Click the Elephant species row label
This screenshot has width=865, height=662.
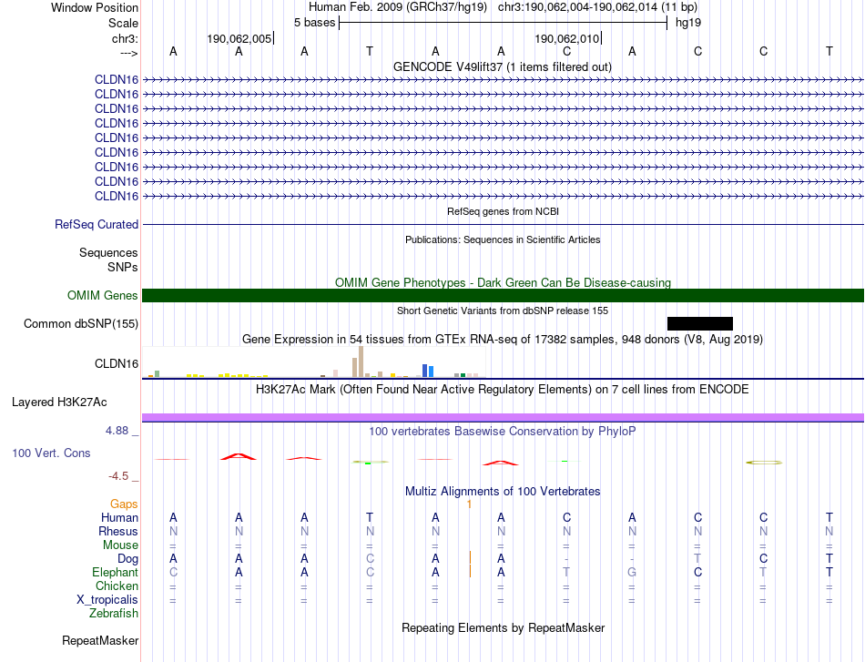click(x=116, y=572)
